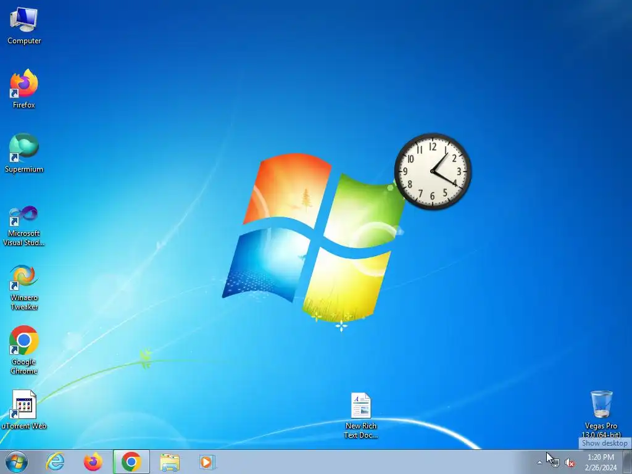Image resolution: width=632 pixels, height=474 pixels.
Task: Select the New Rich Text Document file
Action: pyautogui.click(x=360, y=415)
